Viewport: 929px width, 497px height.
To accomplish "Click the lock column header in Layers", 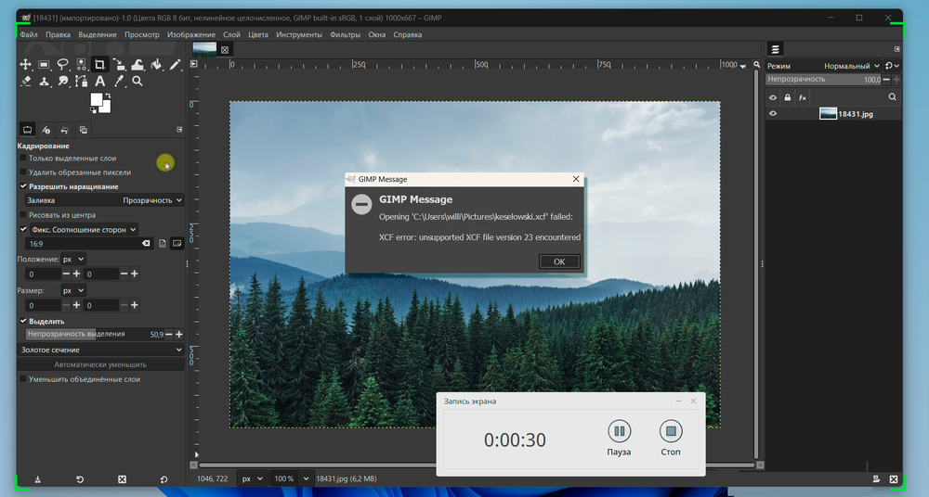I will tap(788, 97).
